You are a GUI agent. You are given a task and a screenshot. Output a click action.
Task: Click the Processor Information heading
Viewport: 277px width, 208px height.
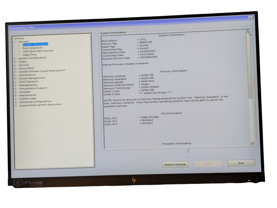pos(177,144)
